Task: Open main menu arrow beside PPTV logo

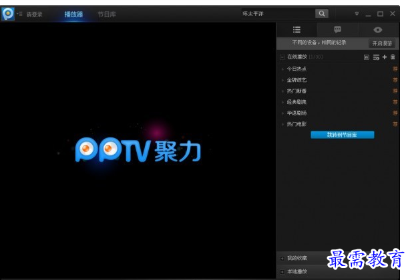Action: [x=19, y=14]
